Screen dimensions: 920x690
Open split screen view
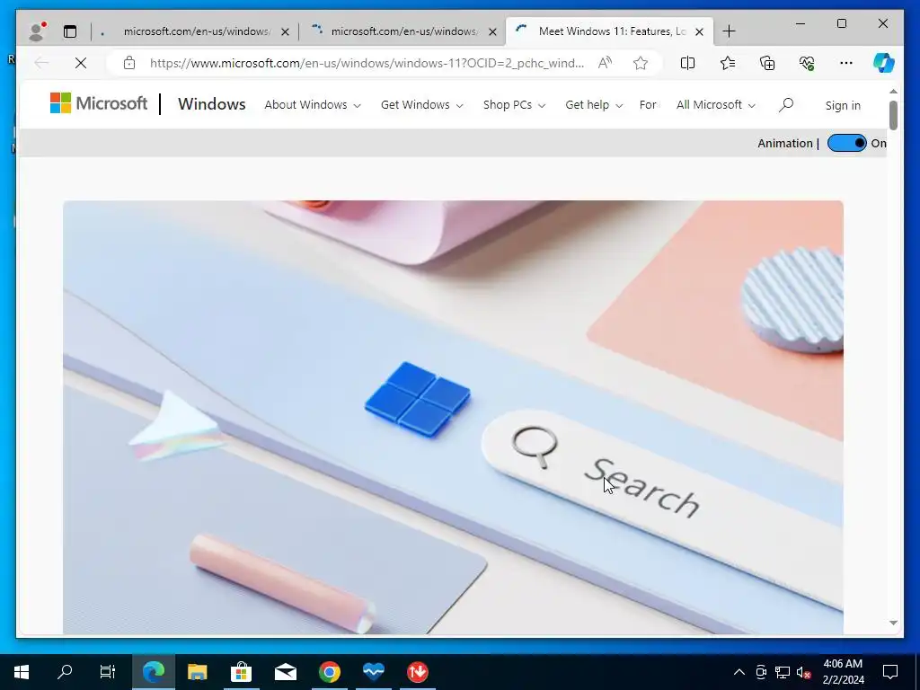pos(687,63)
